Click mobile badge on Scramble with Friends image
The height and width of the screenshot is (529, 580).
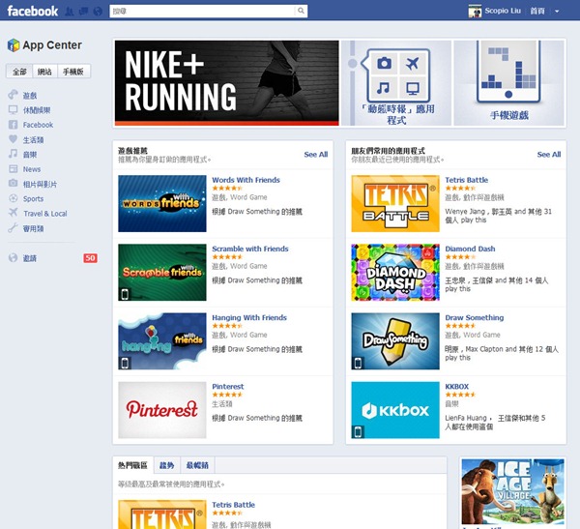(125, 294)
